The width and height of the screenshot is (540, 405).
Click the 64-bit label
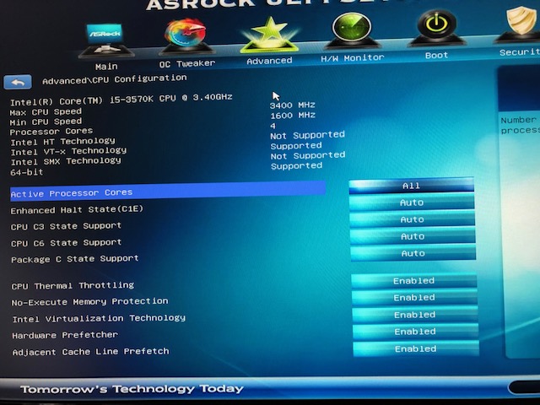tap(26, 172)
